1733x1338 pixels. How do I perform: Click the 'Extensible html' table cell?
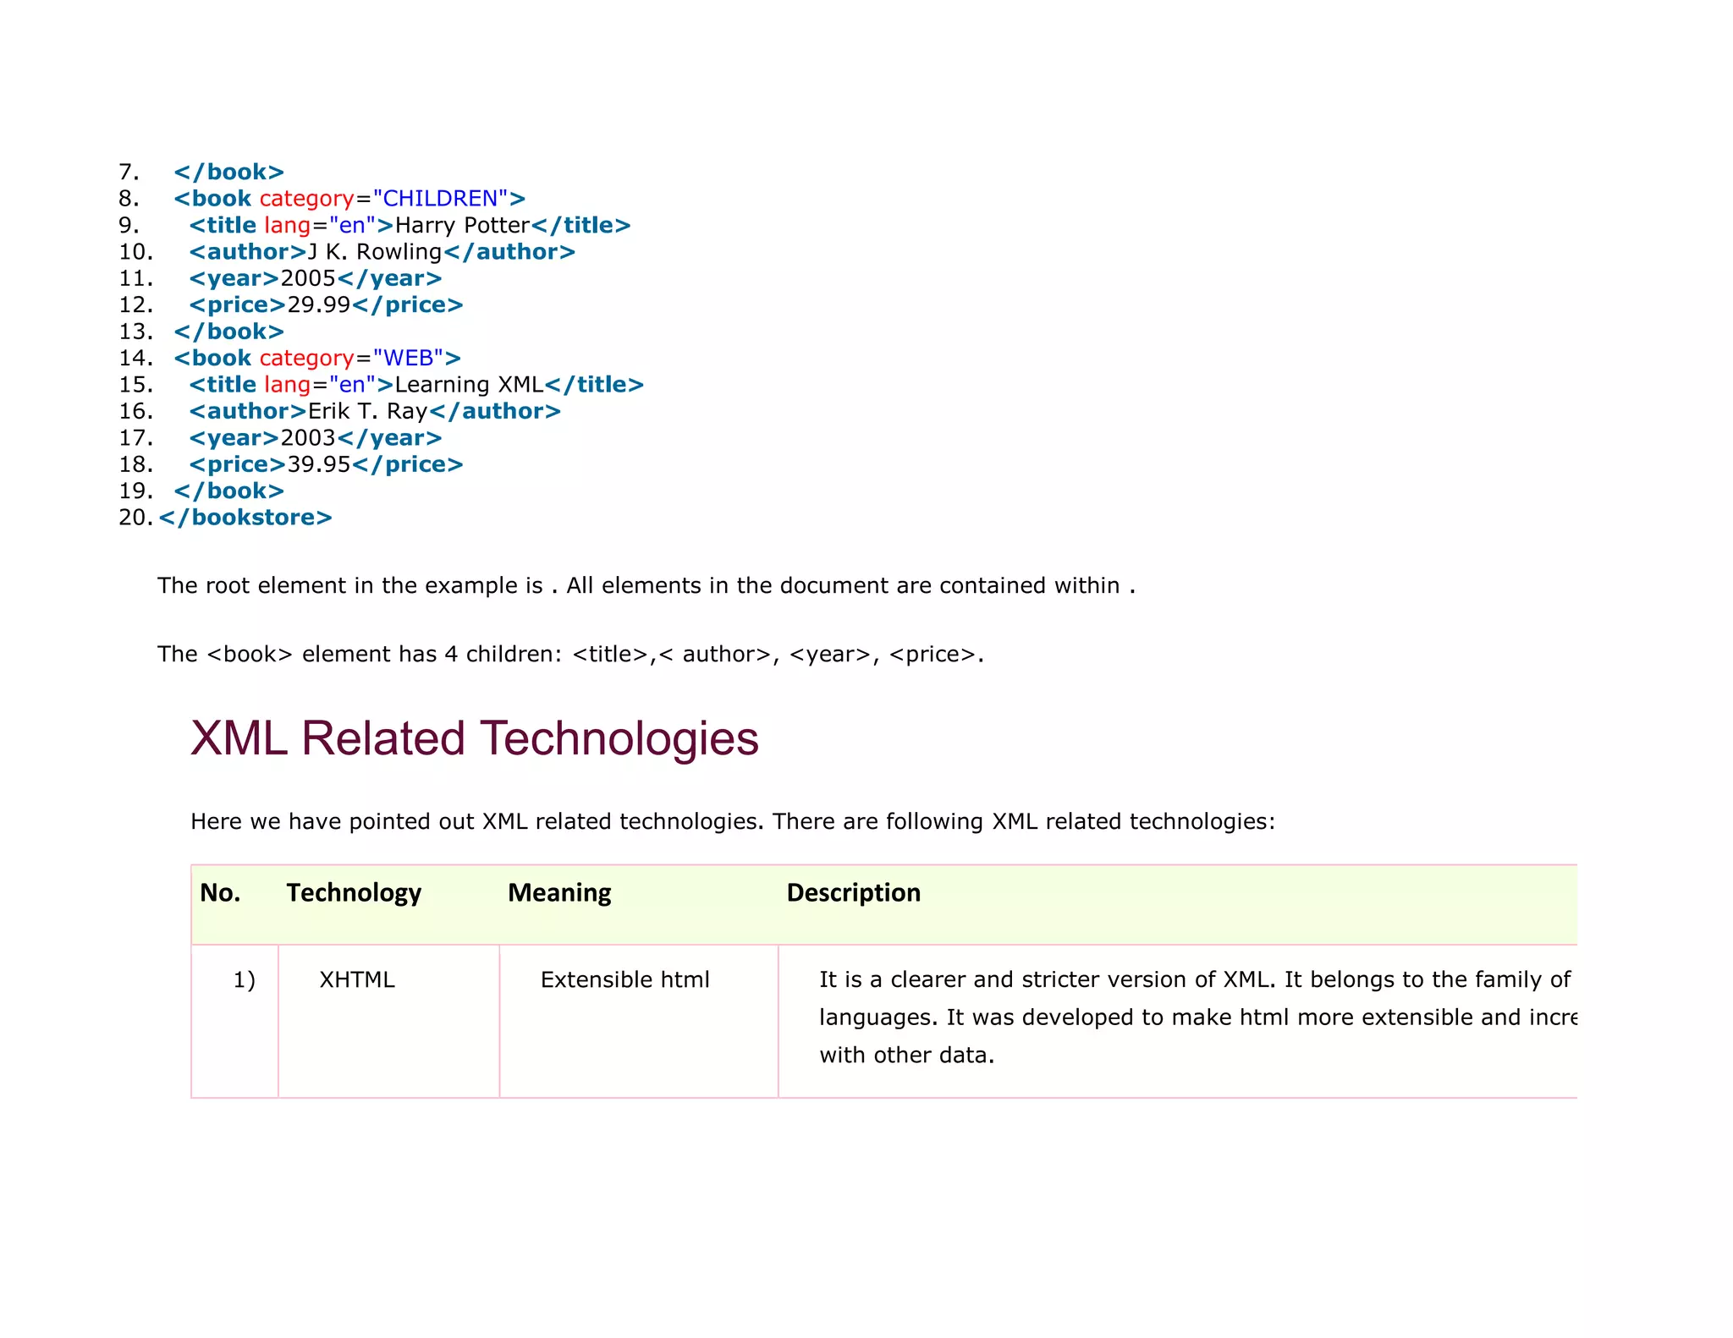[x=624, y=980]
